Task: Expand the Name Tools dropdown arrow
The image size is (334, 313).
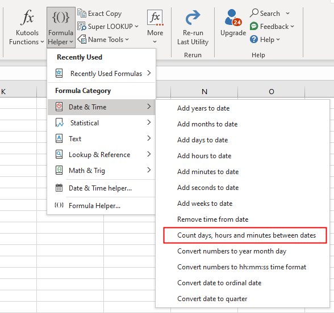Action: (127, 40)
